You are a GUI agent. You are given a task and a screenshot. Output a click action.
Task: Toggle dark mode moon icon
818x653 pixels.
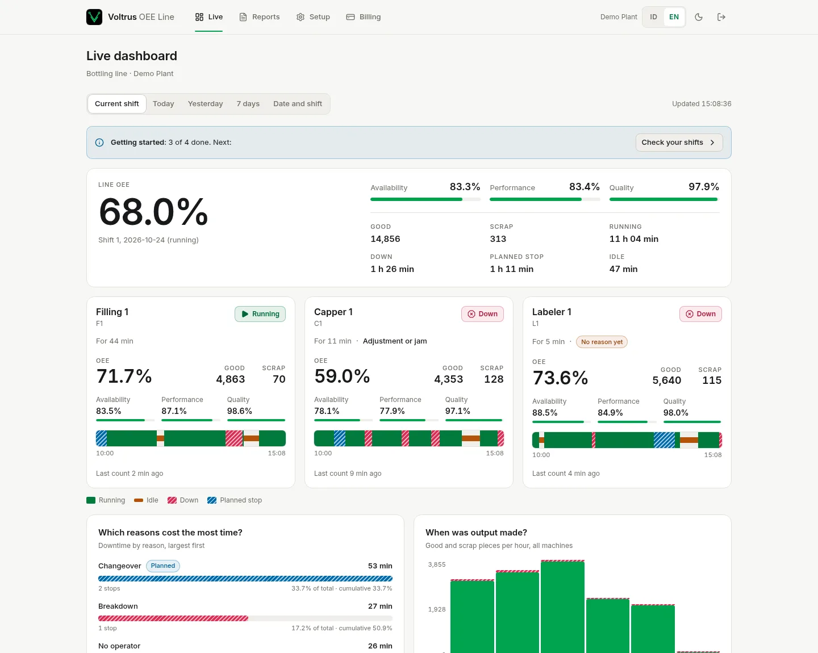tap(699, 17)
